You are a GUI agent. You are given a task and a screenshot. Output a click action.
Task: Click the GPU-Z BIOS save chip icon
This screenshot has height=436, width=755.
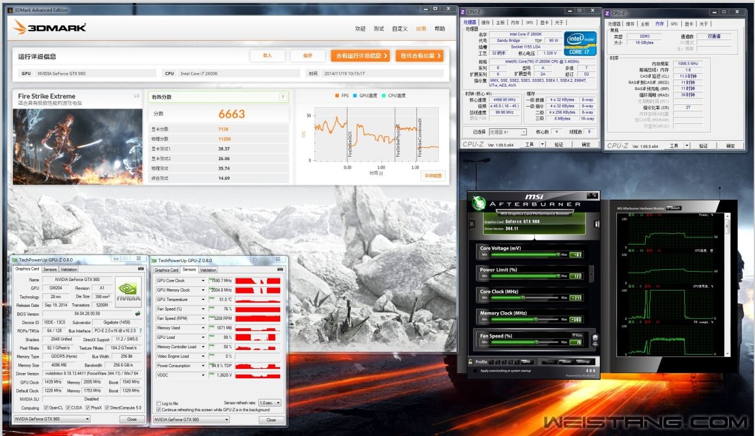click(x=137, y=313)
